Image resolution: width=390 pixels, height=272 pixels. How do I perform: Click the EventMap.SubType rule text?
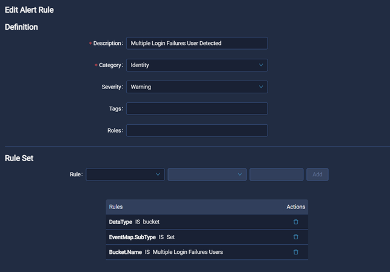(142, 237)
